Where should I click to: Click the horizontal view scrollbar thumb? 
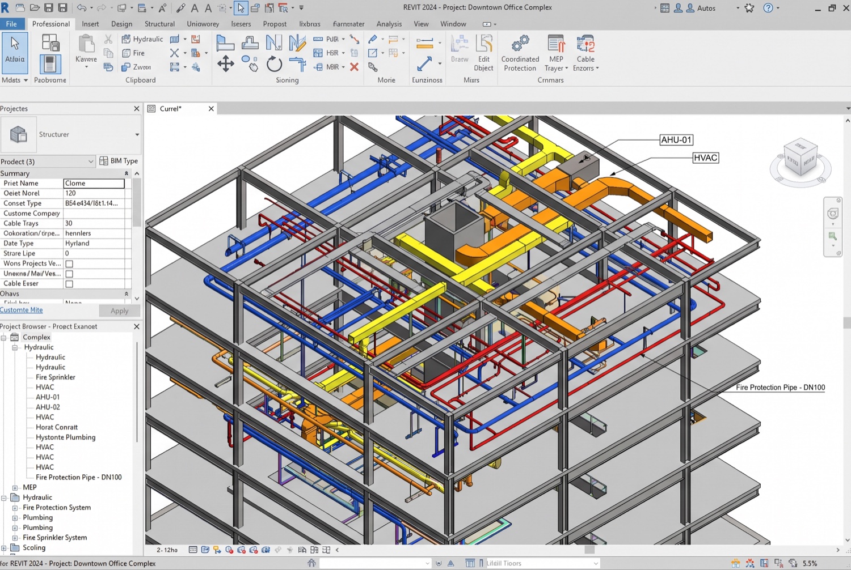(x=589, y=550)
